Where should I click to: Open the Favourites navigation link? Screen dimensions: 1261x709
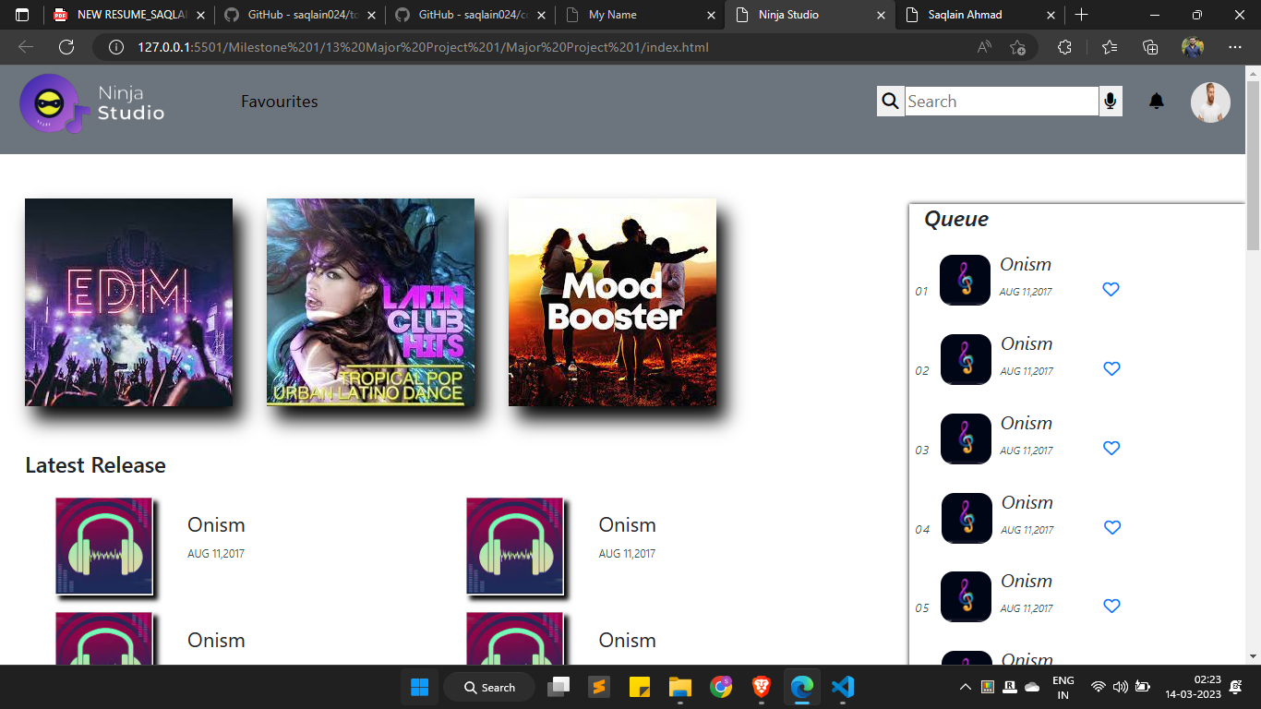(x=279, y=102)
